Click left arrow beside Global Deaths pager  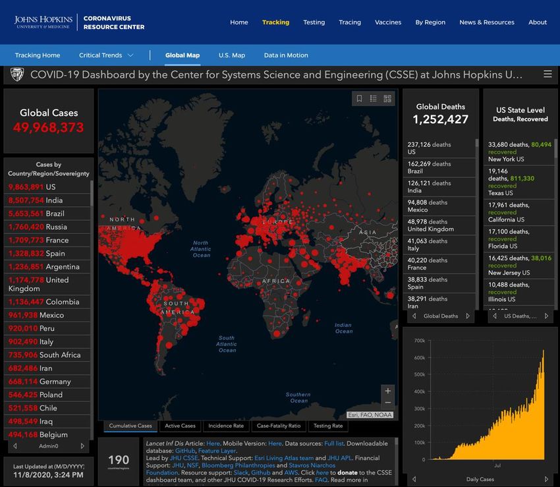click(414, 316)
